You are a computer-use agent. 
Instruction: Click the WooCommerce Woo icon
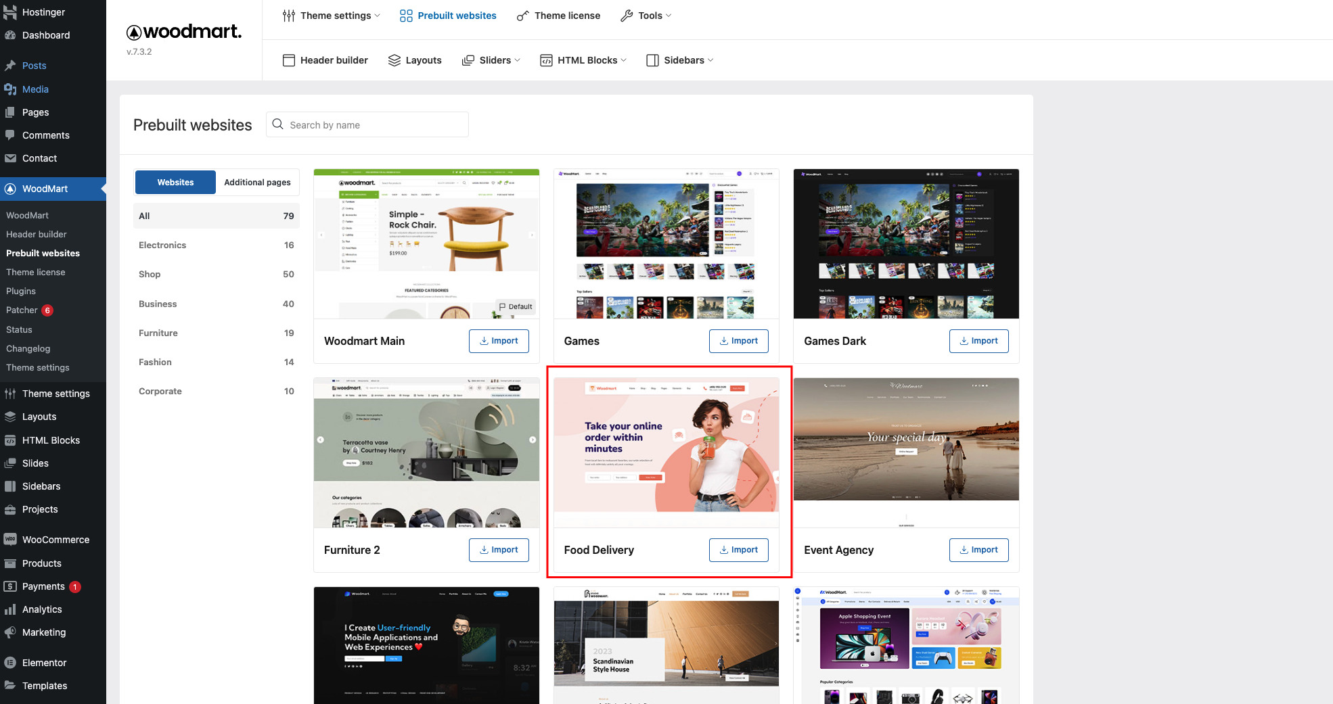click(10, 540)
